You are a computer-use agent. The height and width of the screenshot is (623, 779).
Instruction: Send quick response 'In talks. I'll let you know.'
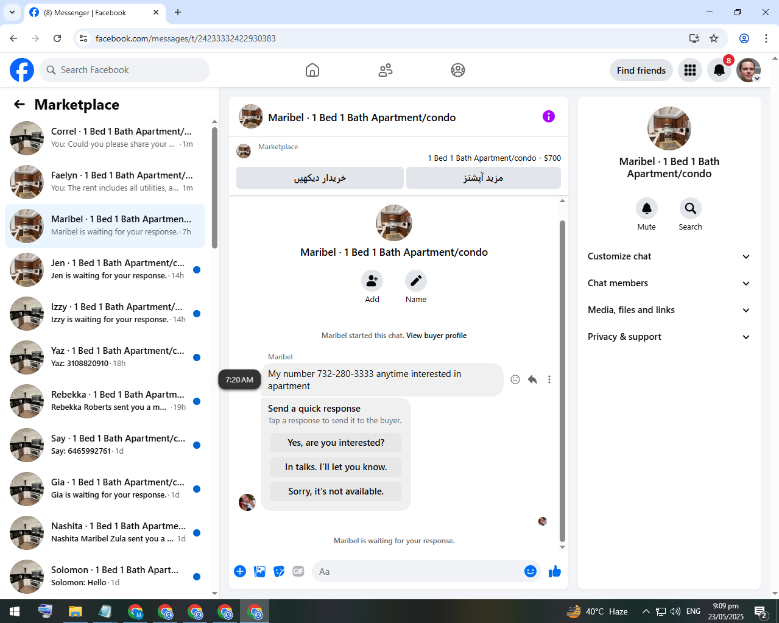point(336,467)
